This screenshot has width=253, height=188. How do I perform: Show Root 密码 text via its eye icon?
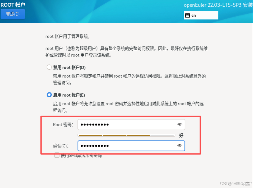point(180,124)
